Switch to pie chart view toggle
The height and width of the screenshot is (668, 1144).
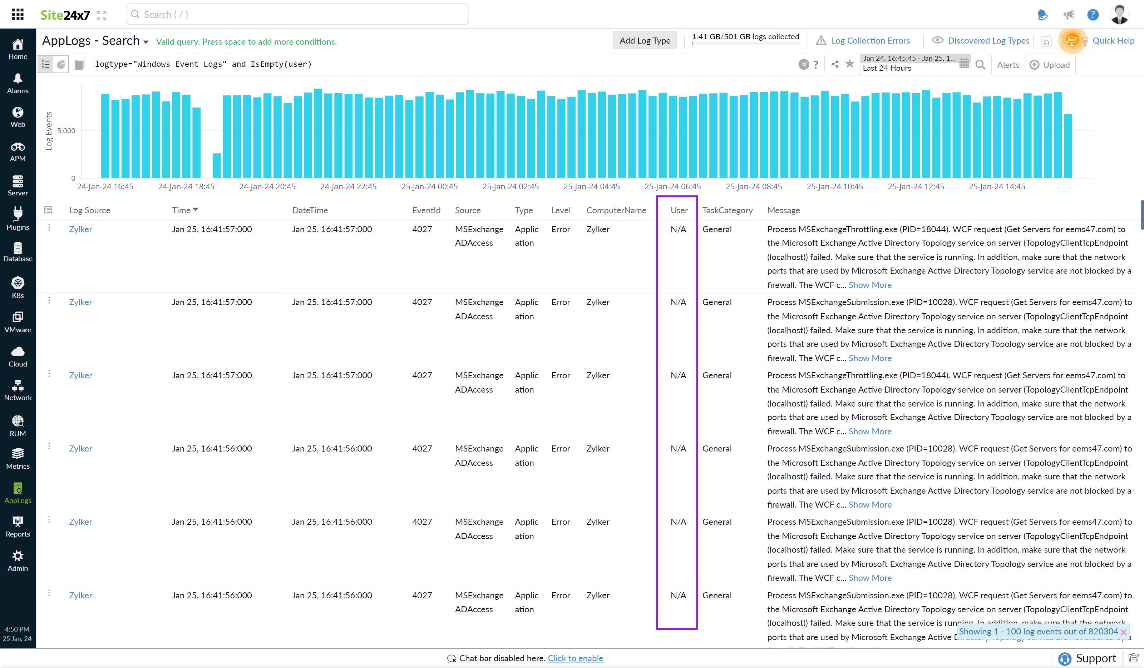pos(61,64)
